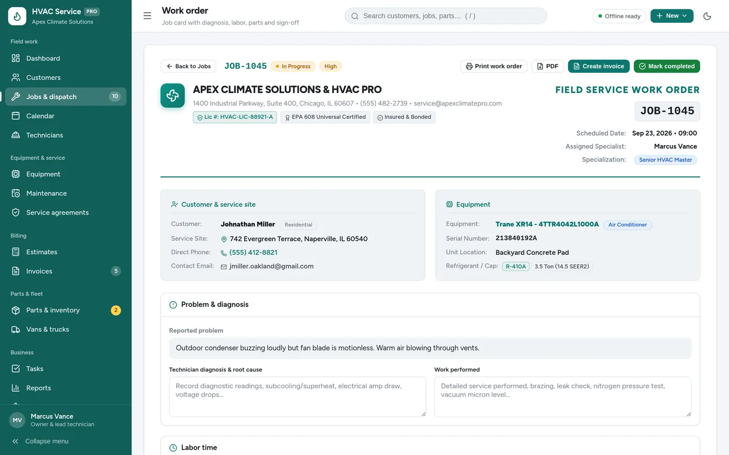
Task: Click Print work order button
Action: click(x=494, y=67)
